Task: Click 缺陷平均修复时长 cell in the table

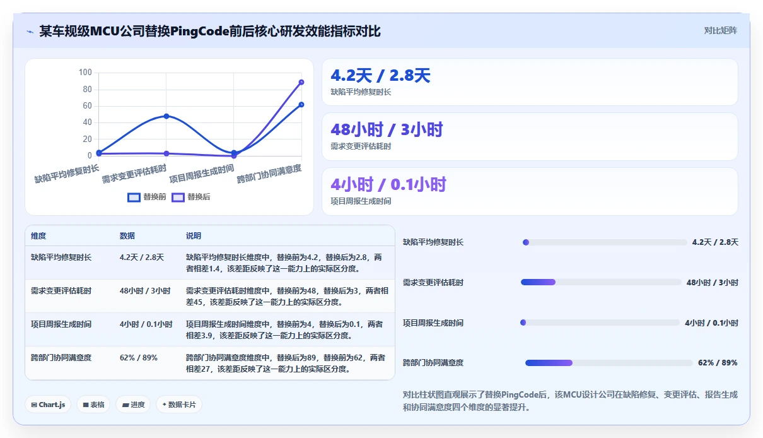Action: coord(61,257)
